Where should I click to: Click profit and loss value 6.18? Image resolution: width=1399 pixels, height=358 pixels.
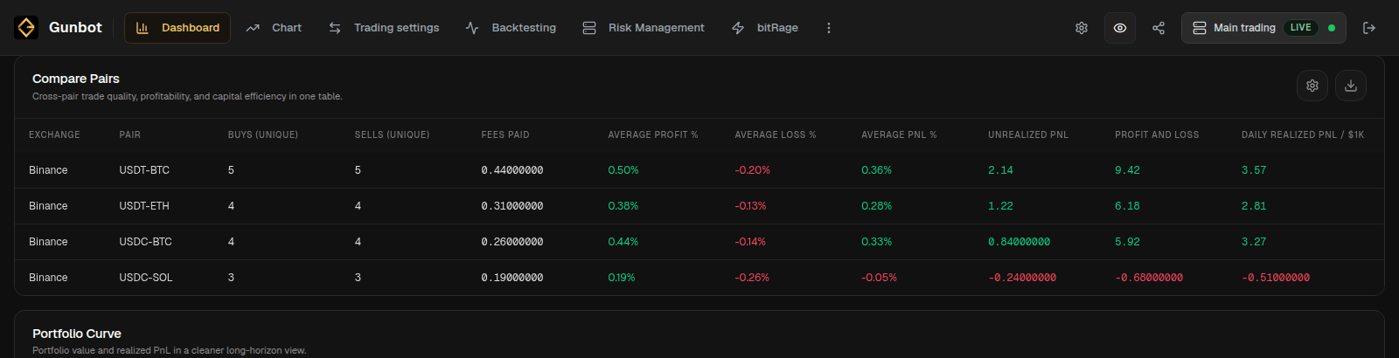[x=1127, y=206]
